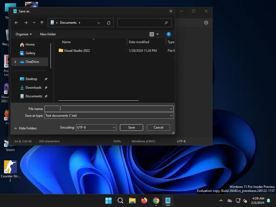Open view options dropdown arrow
This screenshot has width=276, height=207.
pyautogui.click(x=157, y=34)
